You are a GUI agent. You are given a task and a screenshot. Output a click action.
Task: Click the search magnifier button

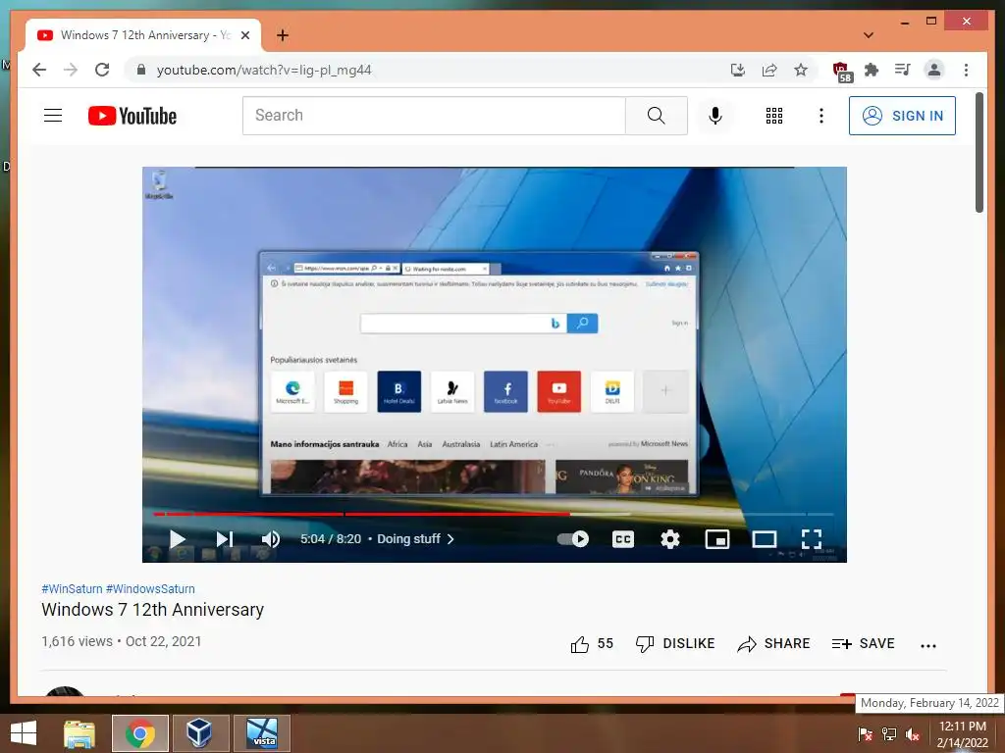[656, 116]
